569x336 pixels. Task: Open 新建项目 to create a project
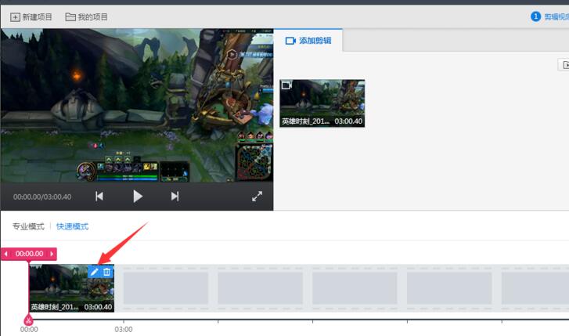pos(32,16)
